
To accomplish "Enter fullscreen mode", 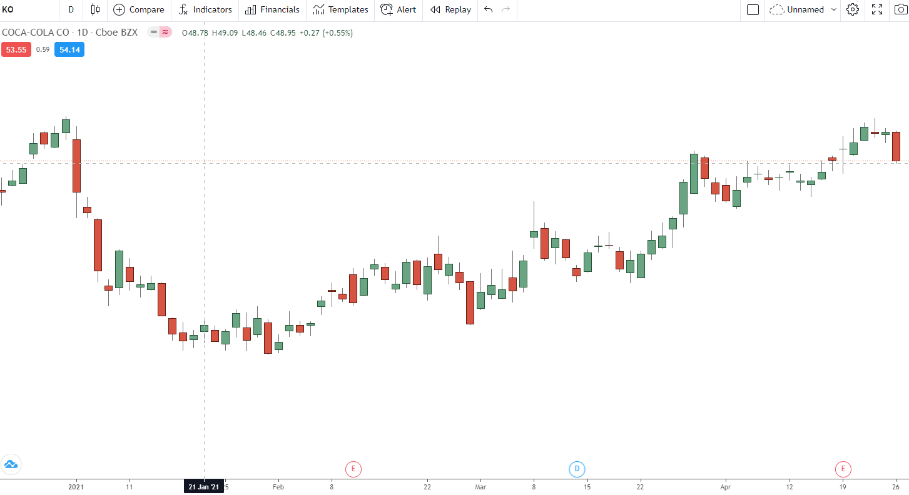I will 877,9.
